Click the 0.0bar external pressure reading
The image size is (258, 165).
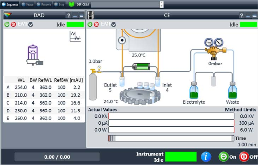96,61
